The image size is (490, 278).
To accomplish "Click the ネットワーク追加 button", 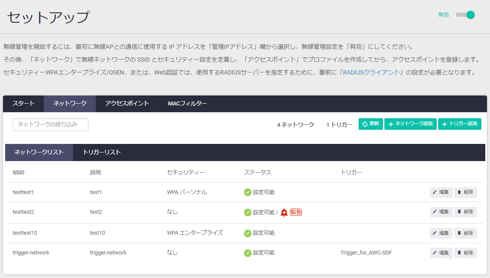I will tap(410, 124).
